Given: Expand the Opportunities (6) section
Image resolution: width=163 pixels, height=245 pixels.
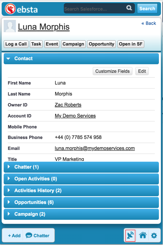Looking at the screenshot, I should click(81, 202).
